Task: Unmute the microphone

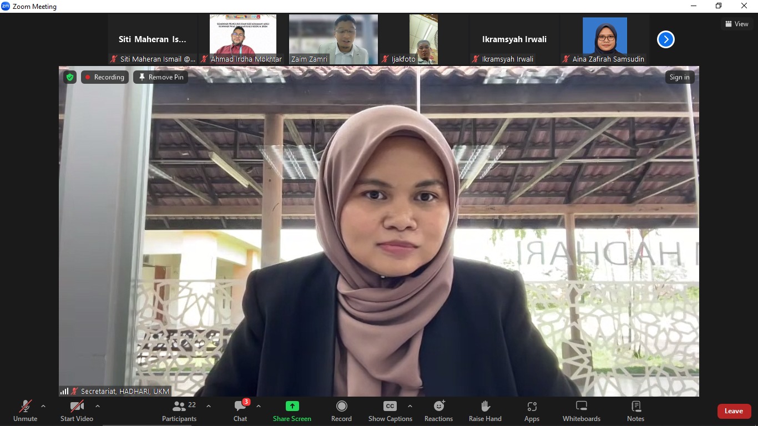Action: (x=26, y=411)
